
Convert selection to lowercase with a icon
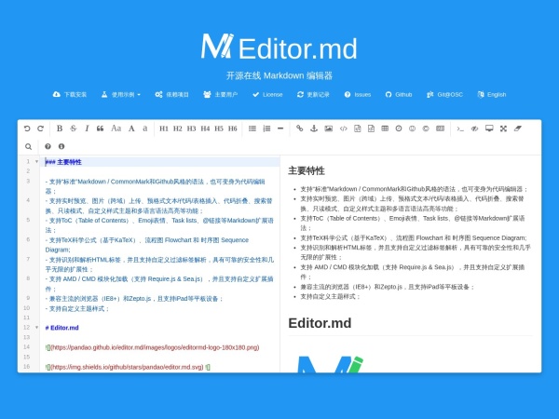coord(145,128)
